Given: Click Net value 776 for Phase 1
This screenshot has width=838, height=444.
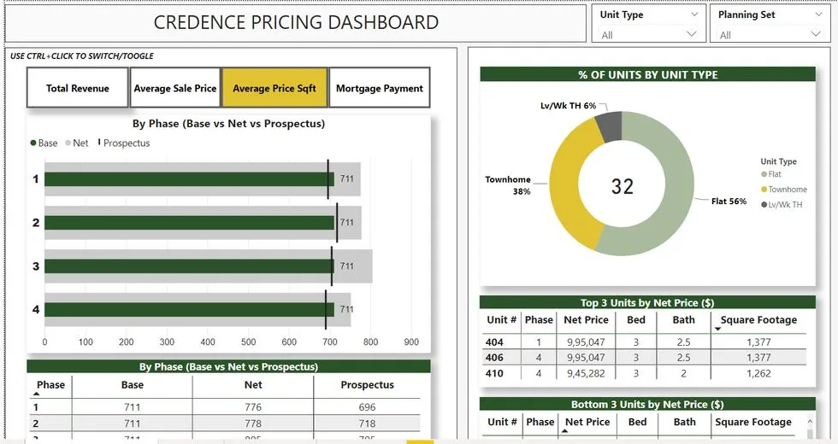Looking at the screenshot, I should pos(253,407).
